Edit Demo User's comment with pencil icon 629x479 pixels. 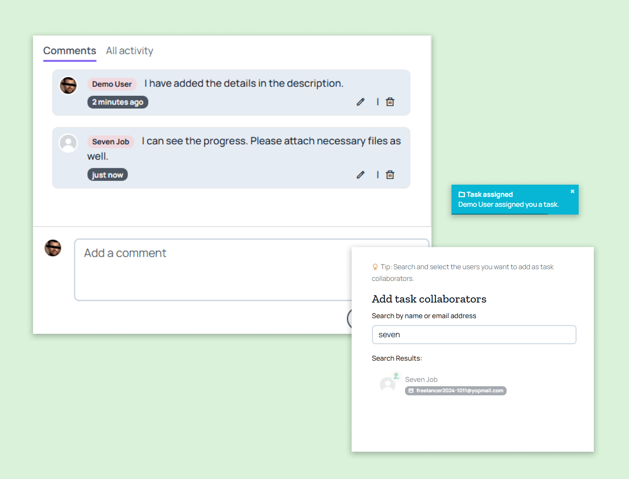360,102
